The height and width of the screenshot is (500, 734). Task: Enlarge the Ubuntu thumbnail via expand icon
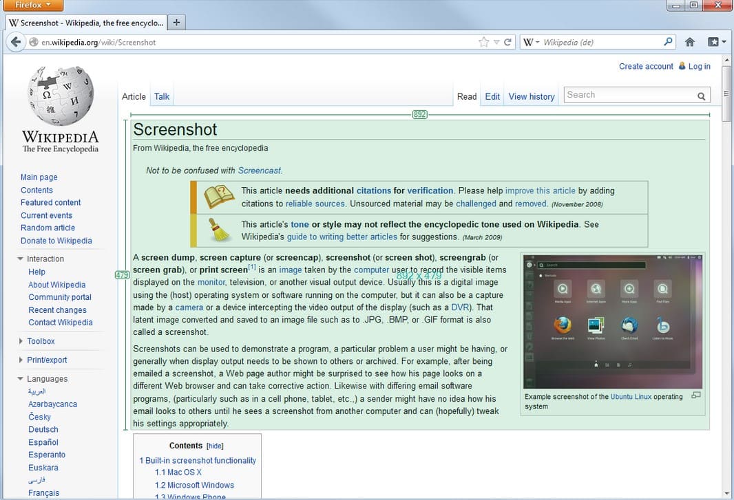695,395
